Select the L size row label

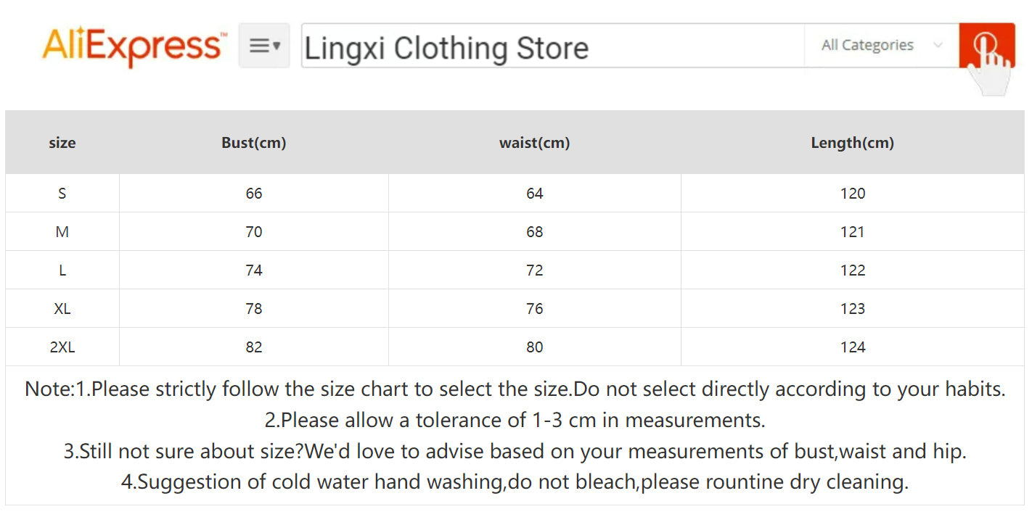(62, 270)
